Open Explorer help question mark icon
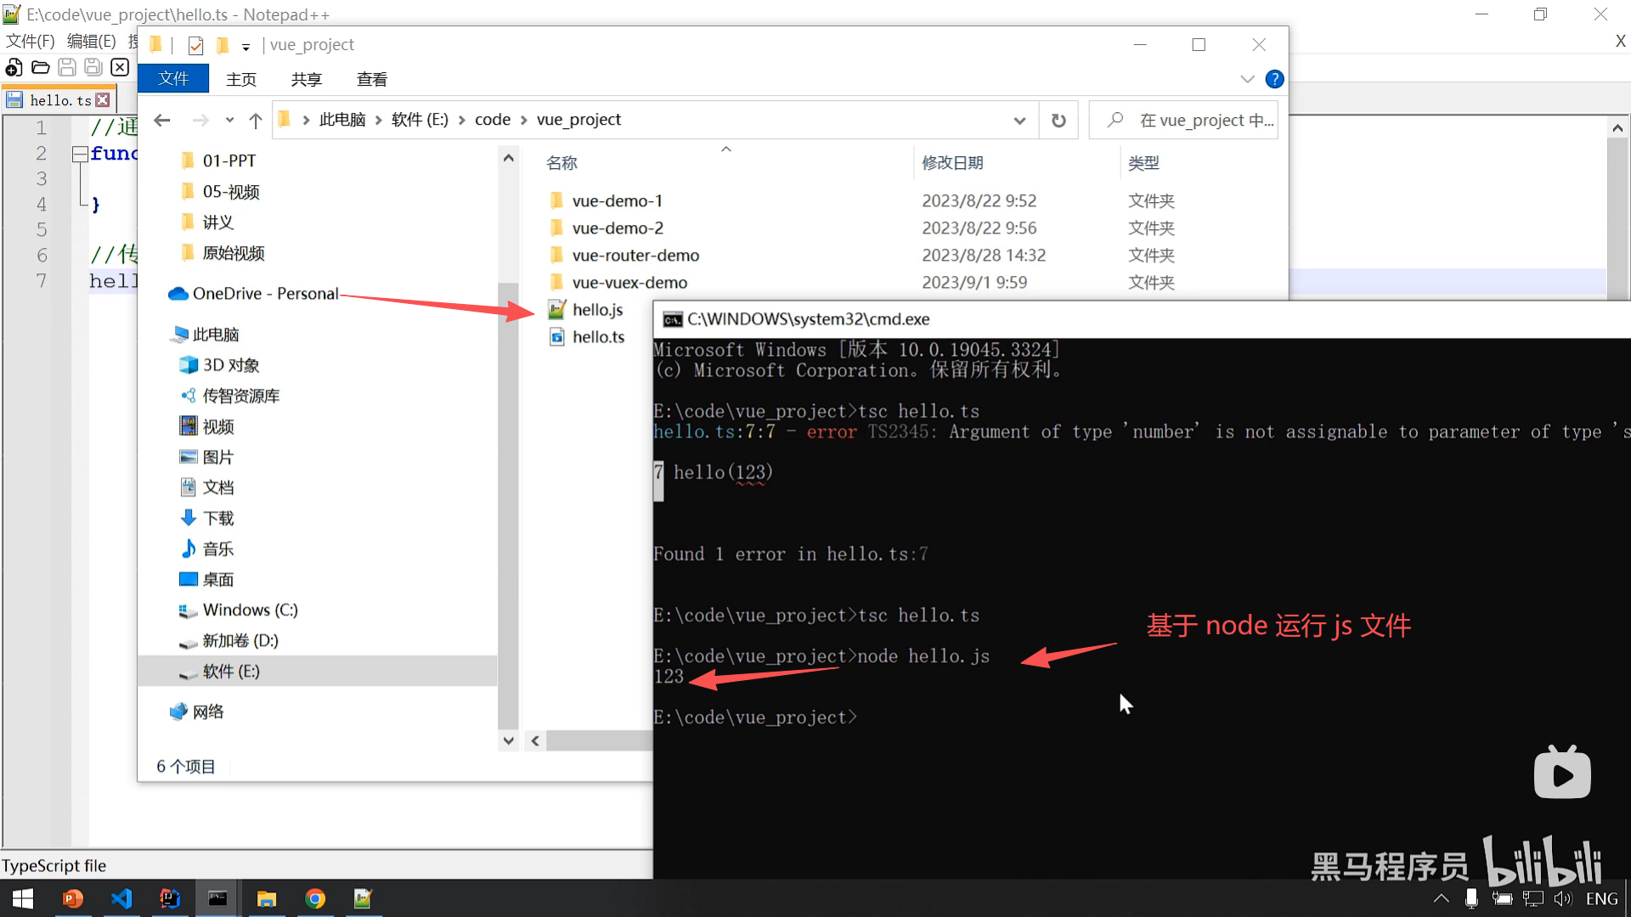Image resolution: width=1631 pixels, height=917 pixels. click(1274, 79)
